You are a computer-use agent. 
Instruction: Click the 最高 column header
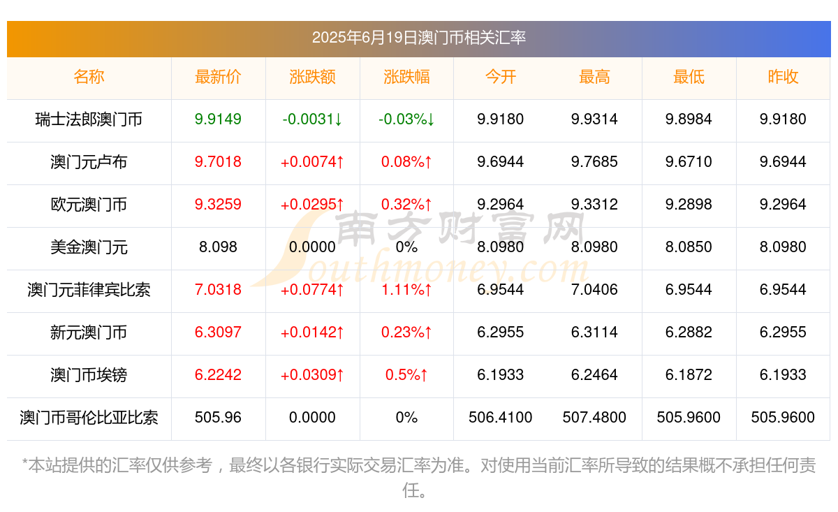click(594, 77)
